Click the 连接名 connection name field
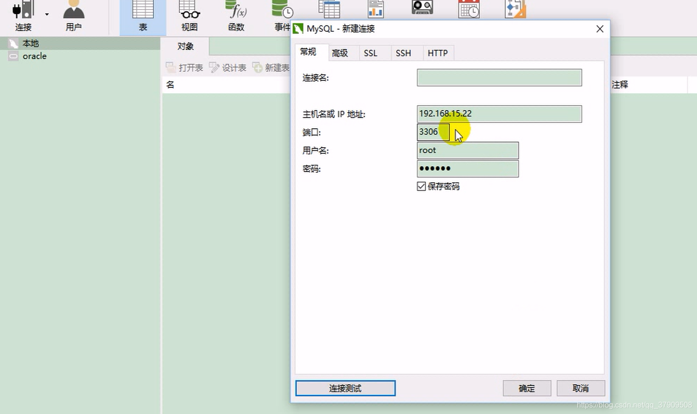Screen dimensions: 697x414 click(499, 78)
